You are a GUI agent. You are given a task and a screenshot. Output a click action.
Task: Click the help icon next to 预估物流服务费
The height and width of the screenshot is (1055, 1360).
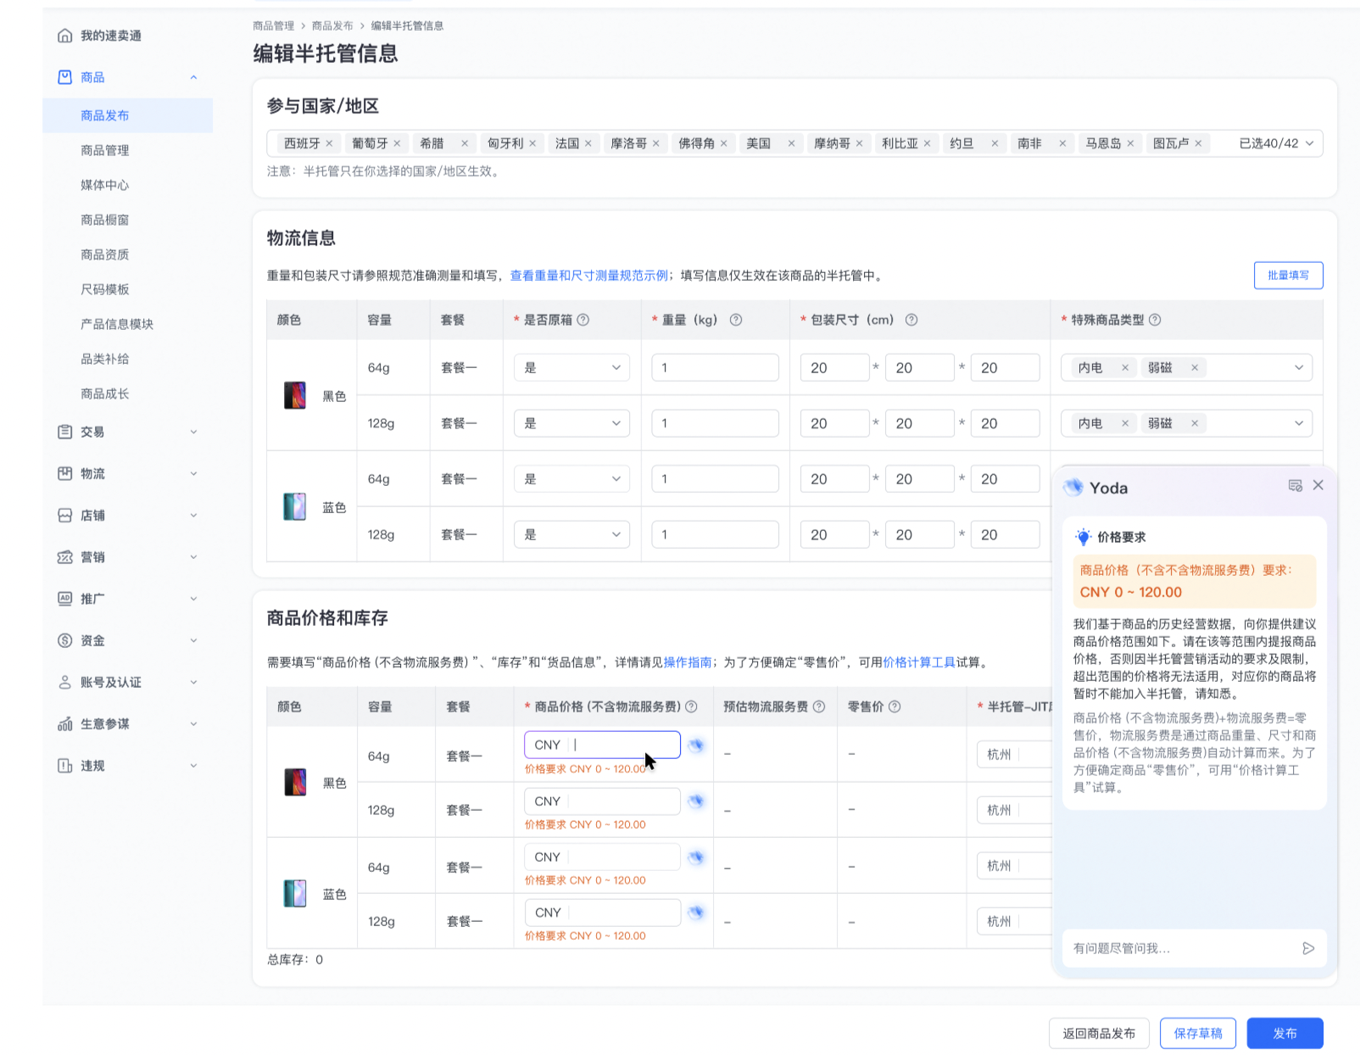coord(819,706)
